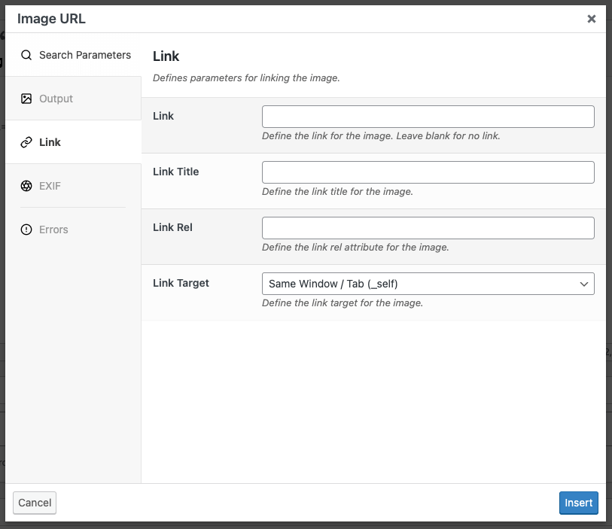Show the Errors tab
Viewport: 612px width, 529px height.
(x=73, y=230)
